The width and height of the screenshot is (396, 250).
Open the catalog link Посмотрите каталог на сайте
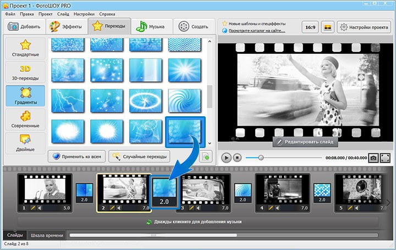[257, 31]
